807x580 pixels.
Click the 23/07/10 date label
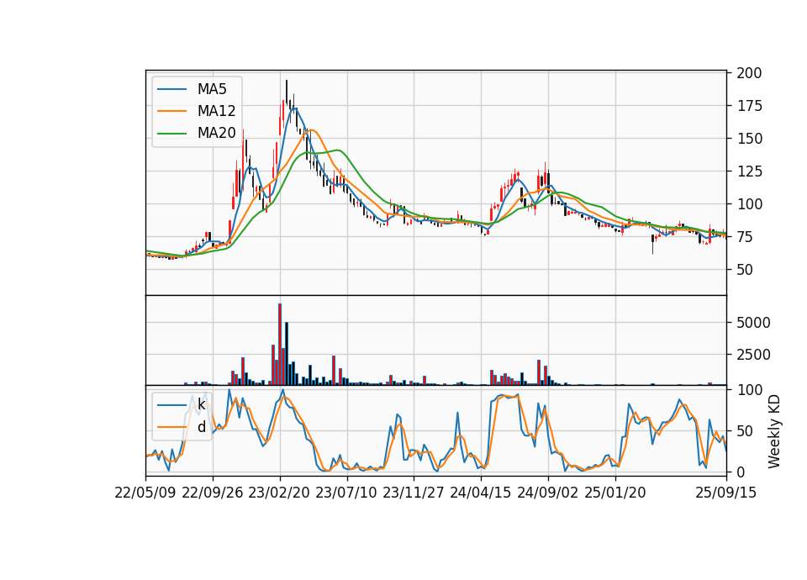(346, 493)
